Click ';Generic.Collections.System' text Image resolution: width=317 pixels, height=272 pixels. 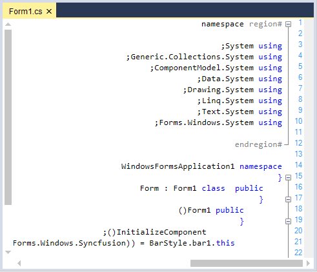pyautogui.click(x=190, y=57)
